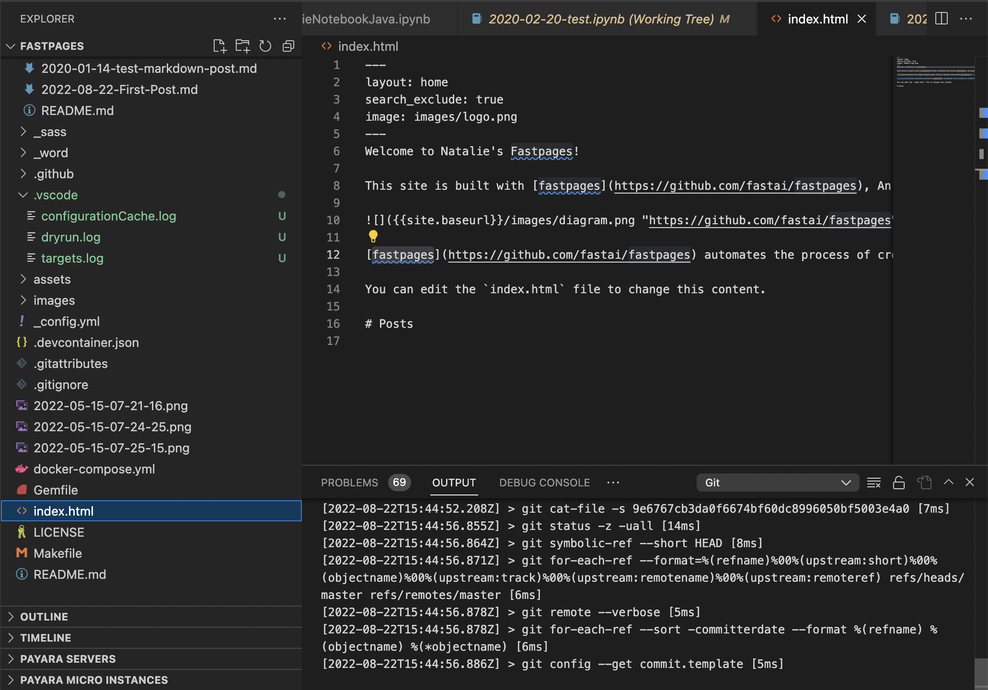Switch to the 2020-02-20-test.ipynb tab
Viewport: 988px width, 690px height.
pos(606,19)
